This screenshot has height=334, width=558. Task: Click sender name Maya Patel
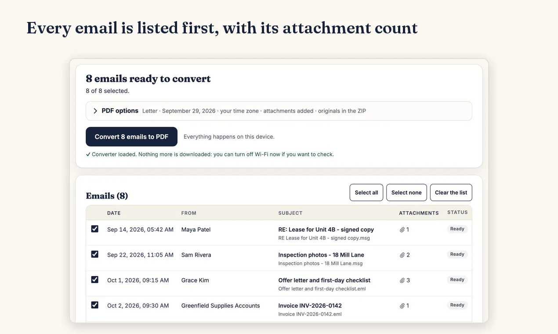(x=196, y=229)
